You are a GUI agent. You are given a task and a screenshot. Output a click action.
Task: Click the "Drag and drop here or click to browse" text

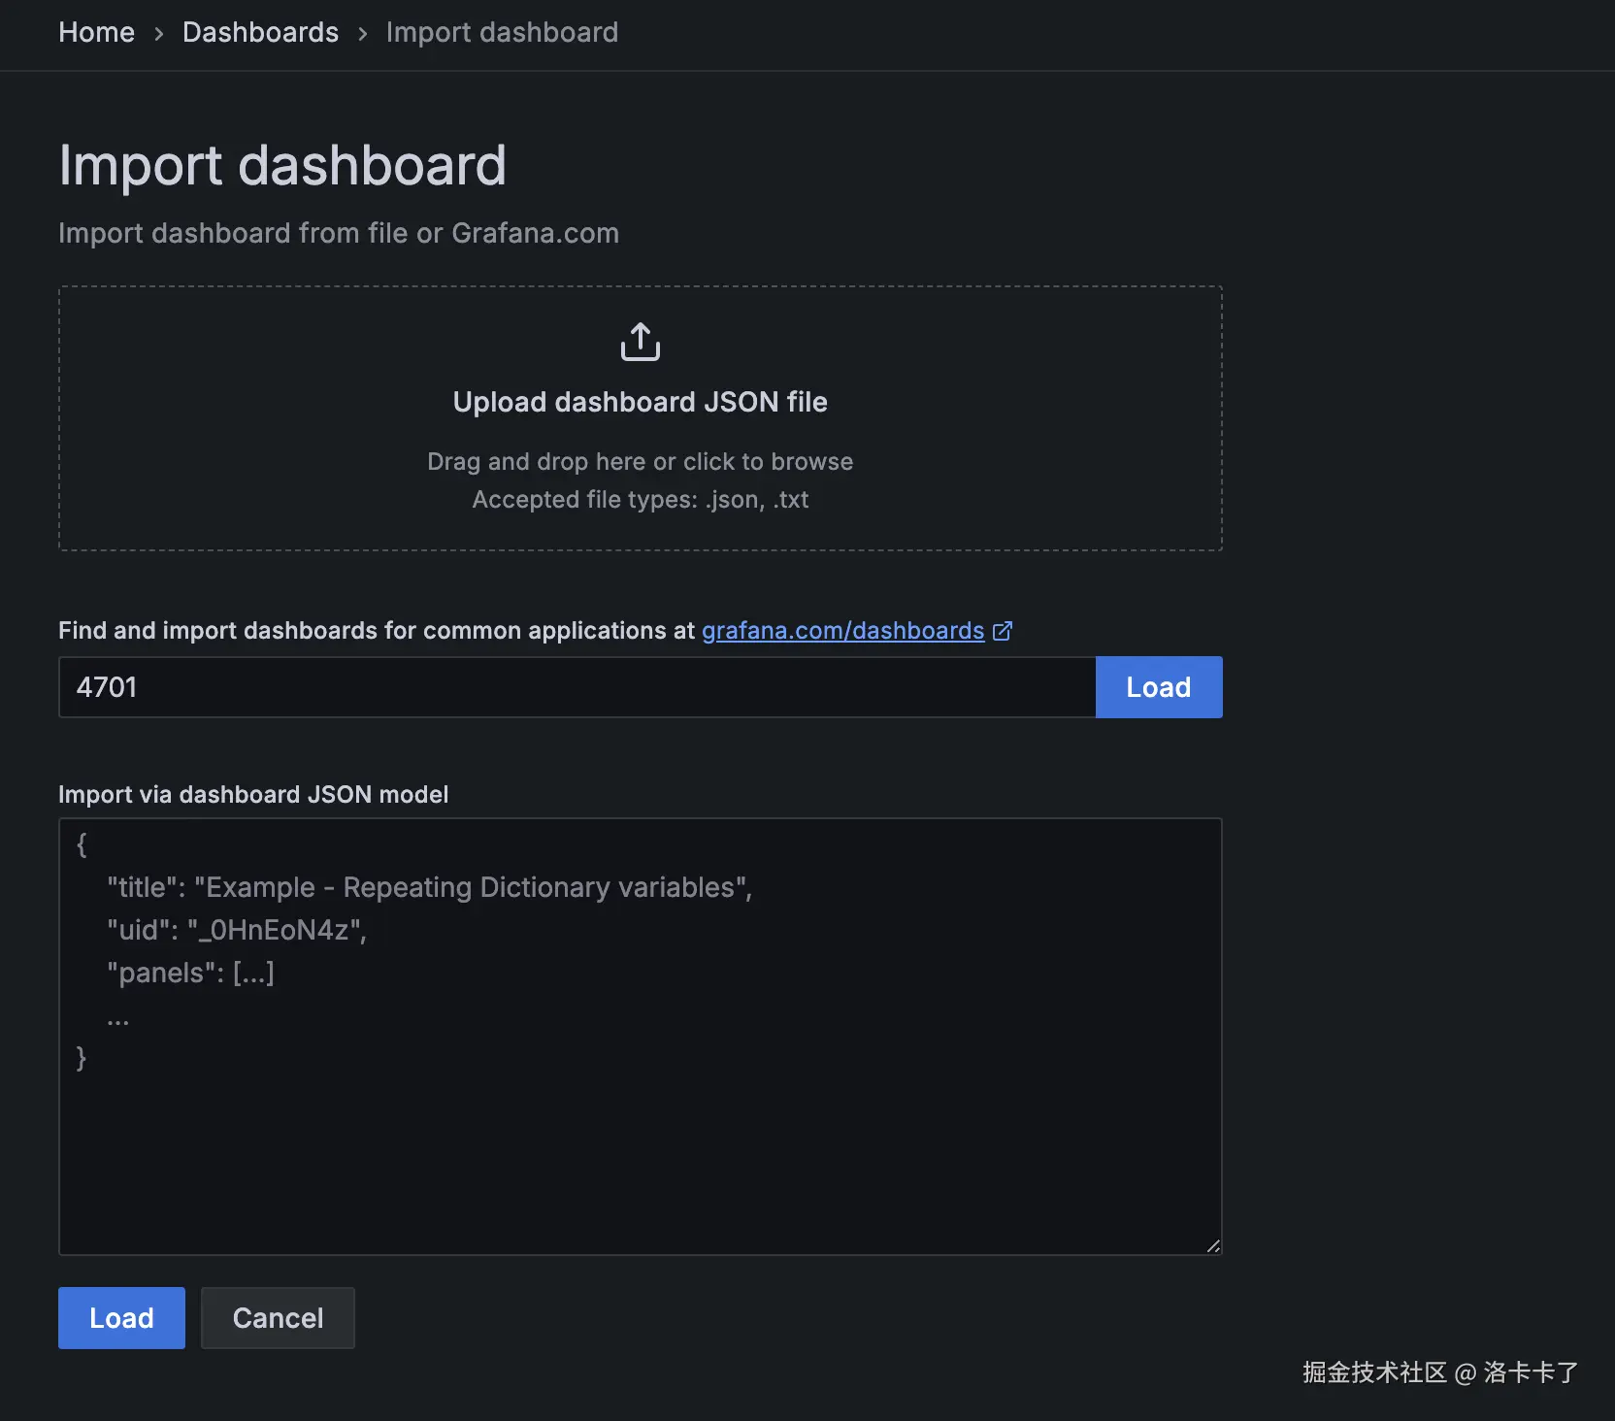click(x=641, y=461)
